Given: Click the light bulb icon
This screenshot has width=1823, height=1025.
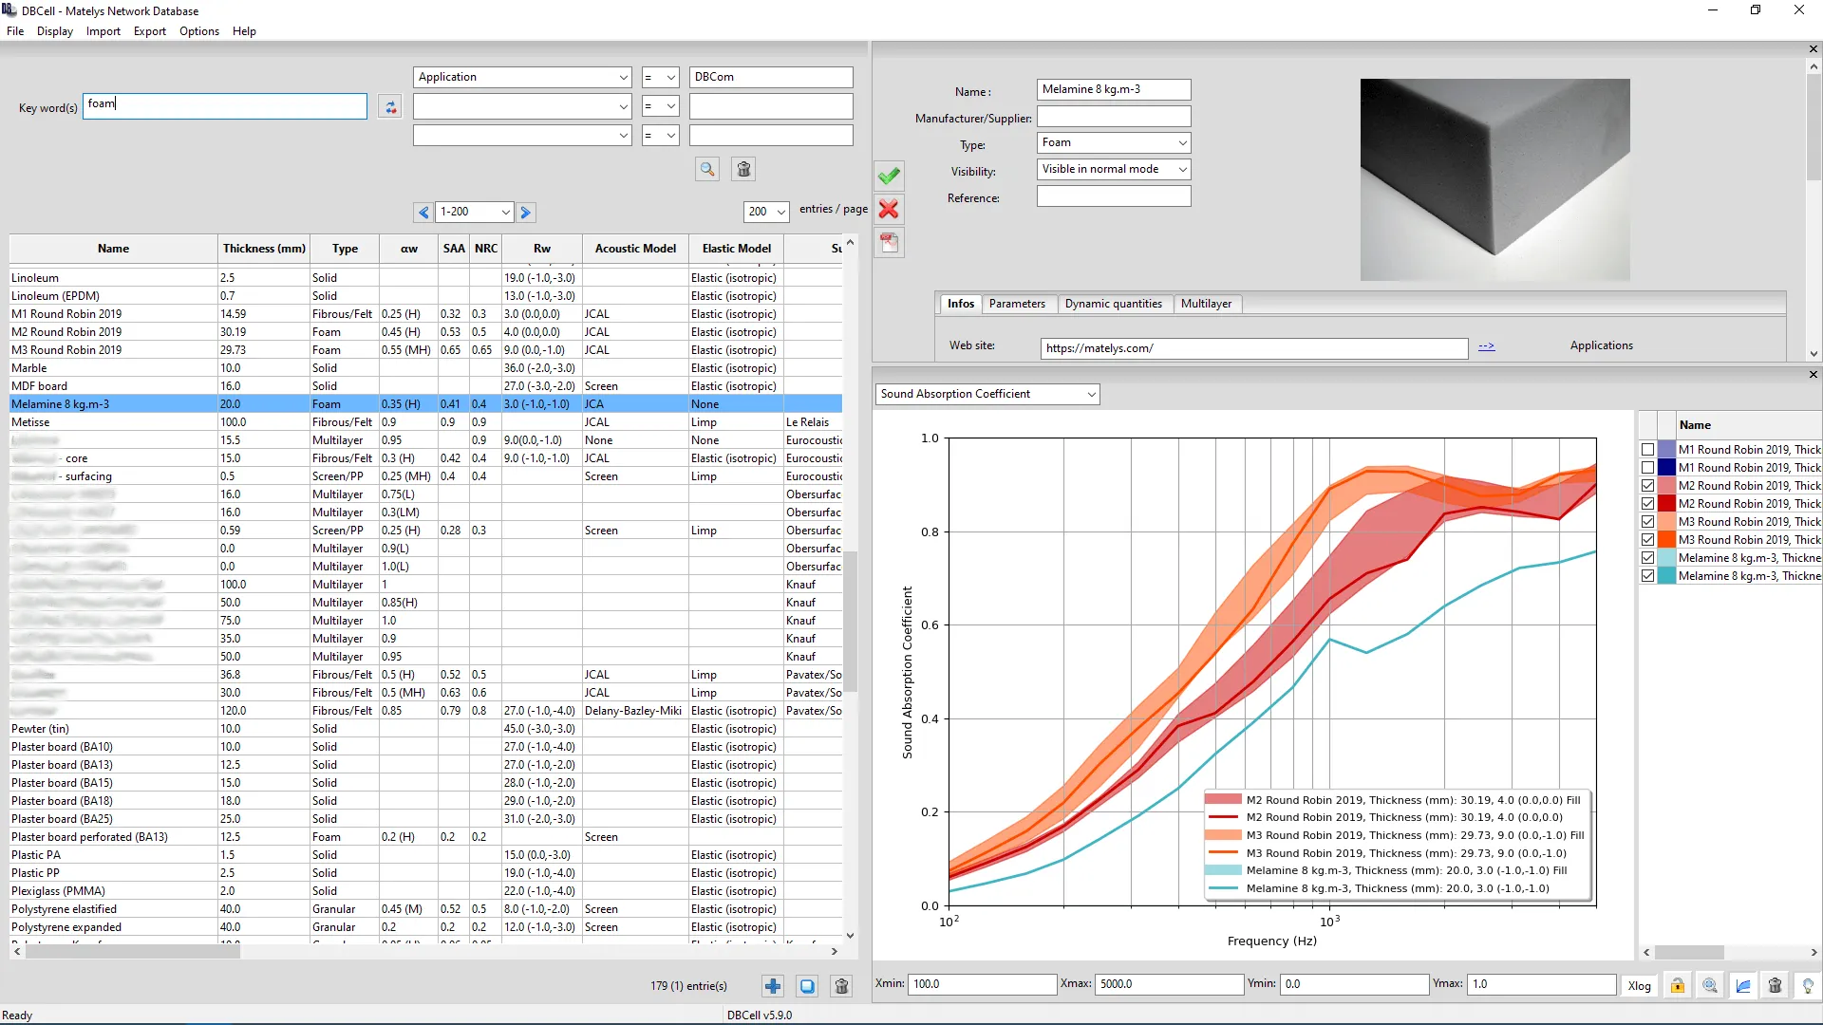Looking at the screenshot, I should click(1807, 985).
